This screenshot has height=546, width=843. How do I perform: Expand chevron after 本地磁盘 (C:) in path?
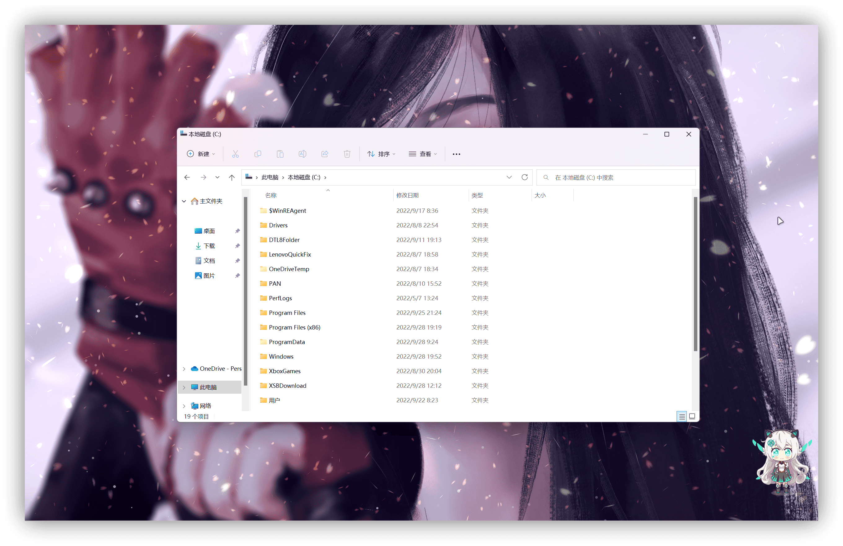coord(325,177)
